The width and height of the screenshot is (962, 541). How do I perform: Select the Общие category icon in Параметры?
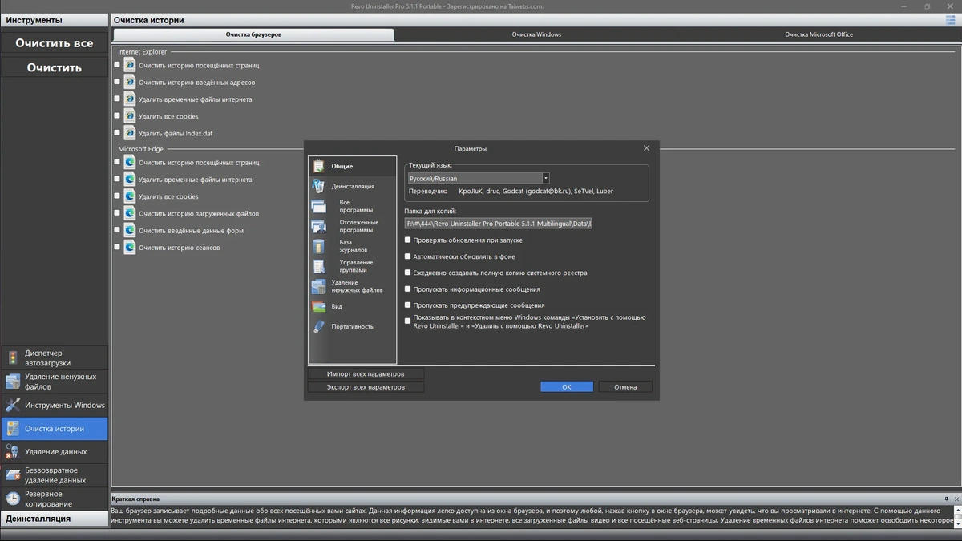click(319, 166)
